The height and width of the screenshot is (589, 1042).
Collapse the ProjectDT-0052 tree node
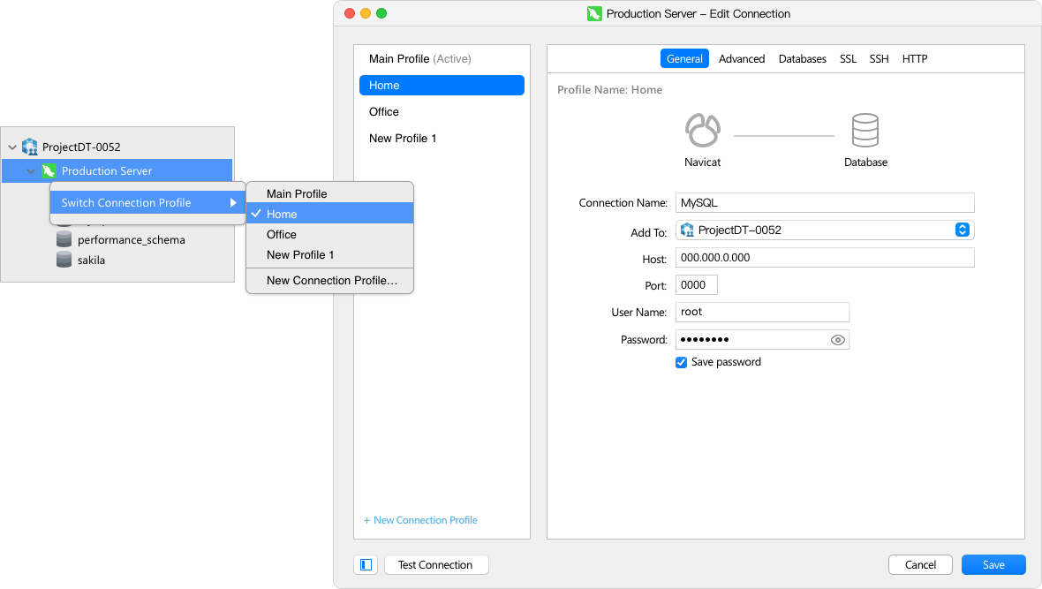tap(12, 147)
